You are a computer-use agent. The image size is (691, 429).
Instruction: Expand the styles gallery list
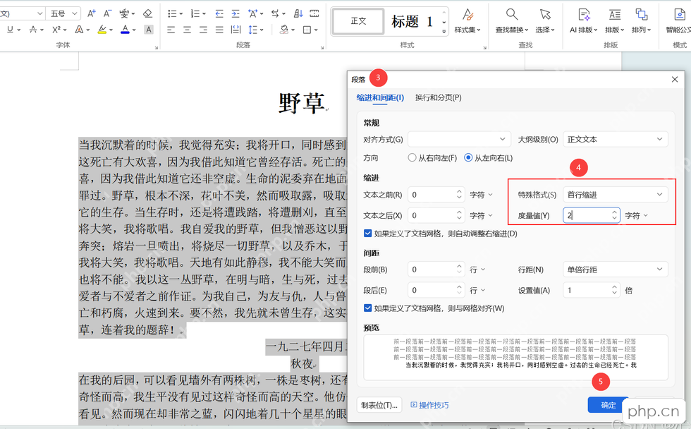tap(444, 32)
